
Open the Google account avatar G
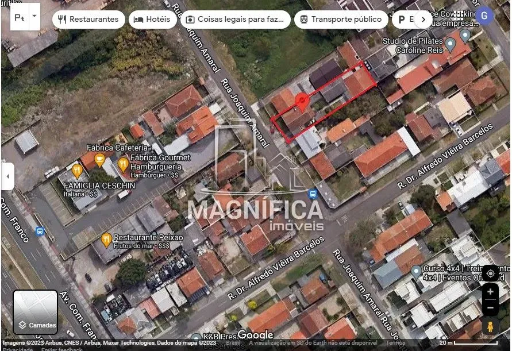pos(484,16)
